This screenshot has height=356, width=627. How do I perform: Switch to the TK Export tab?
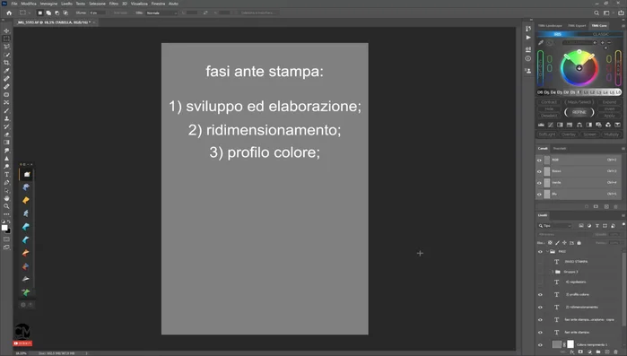pyautogui.click(x=577, y=26)
